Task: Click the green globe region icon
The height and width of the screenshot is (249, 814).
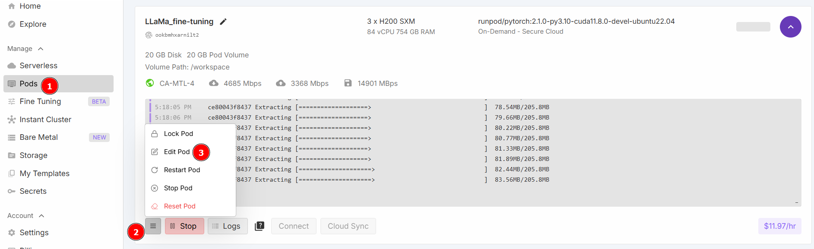Action: pyautogui.click(x=150, y=83)
